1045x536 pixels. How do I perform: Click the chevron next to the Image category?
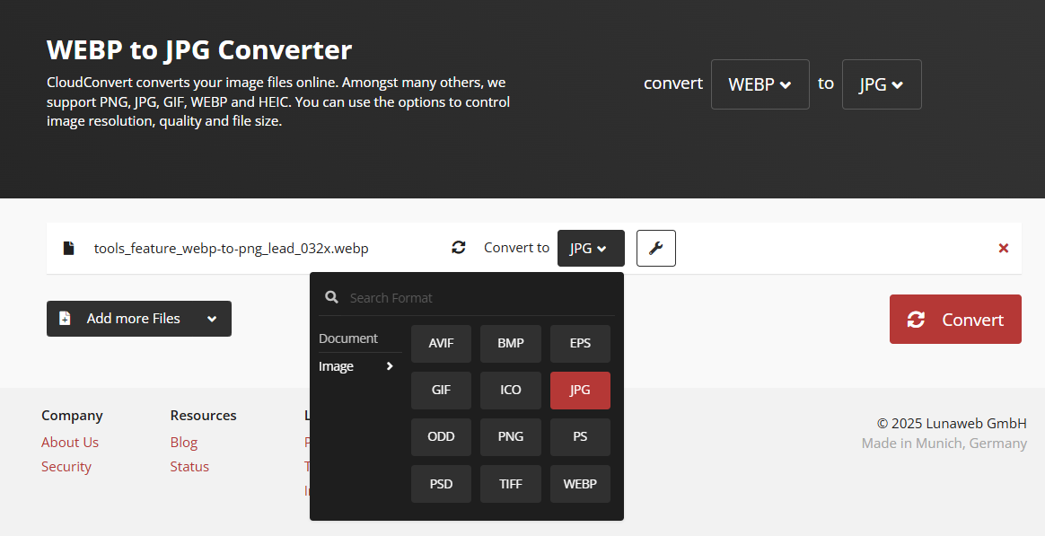tap(390, 366)
